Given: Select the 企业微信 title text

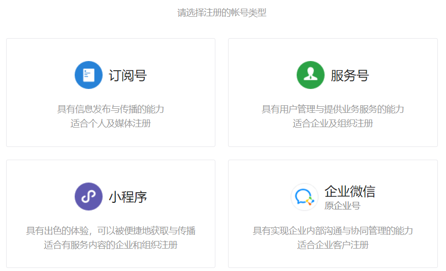Looking at the screenshot, I should 350,191.
